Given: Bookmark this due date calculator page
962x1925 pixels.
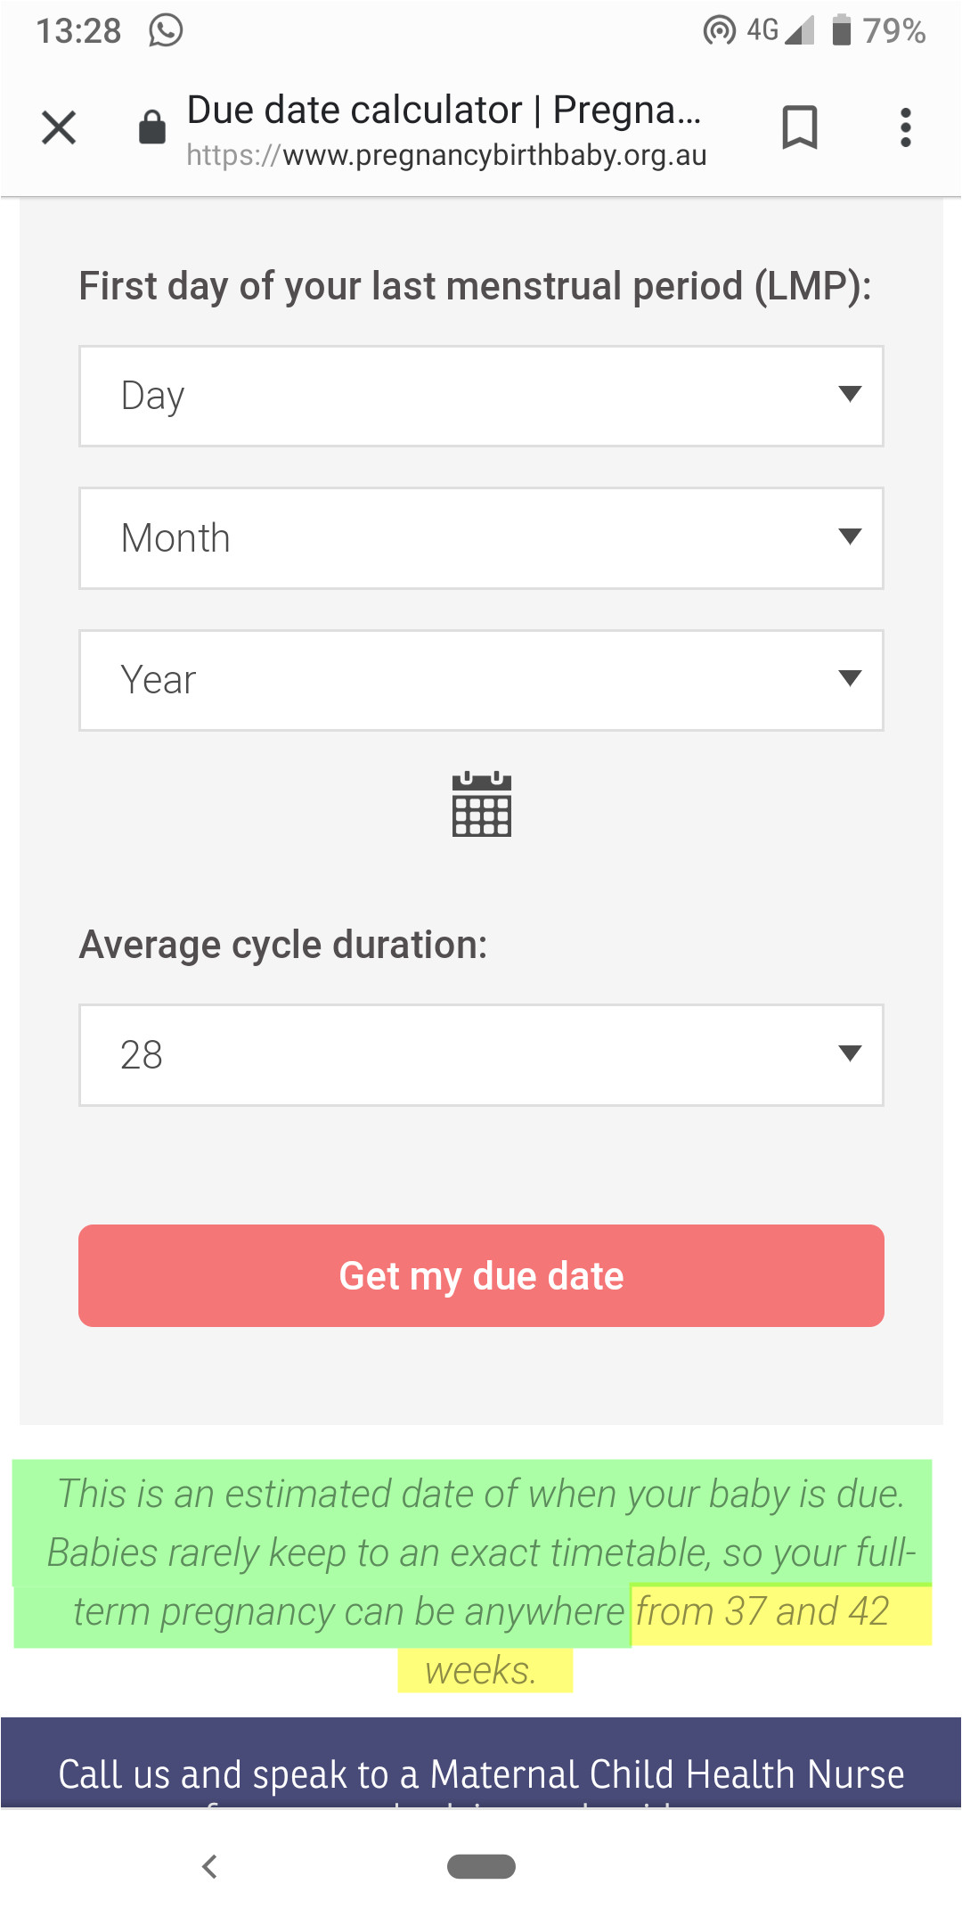Looking at the screenshot, I should [x=799, y=127].
